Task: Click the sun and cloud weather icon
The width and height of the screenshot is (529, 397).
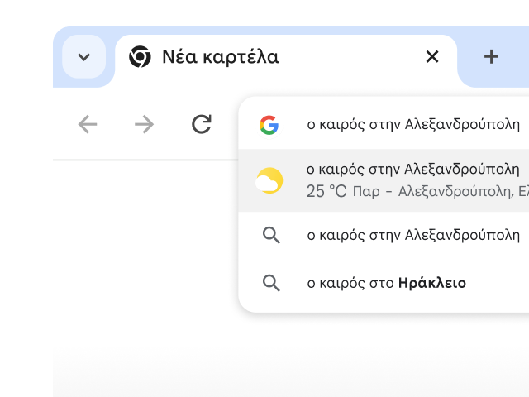Action: 269,180
